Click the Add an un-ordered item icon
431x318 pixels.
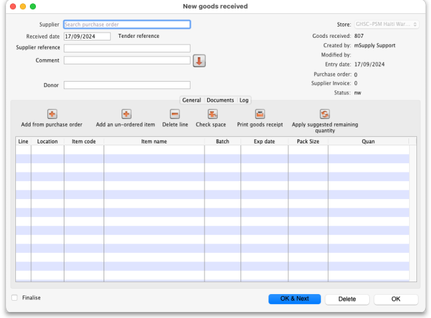pyautogui.click(x=126, y=114)
